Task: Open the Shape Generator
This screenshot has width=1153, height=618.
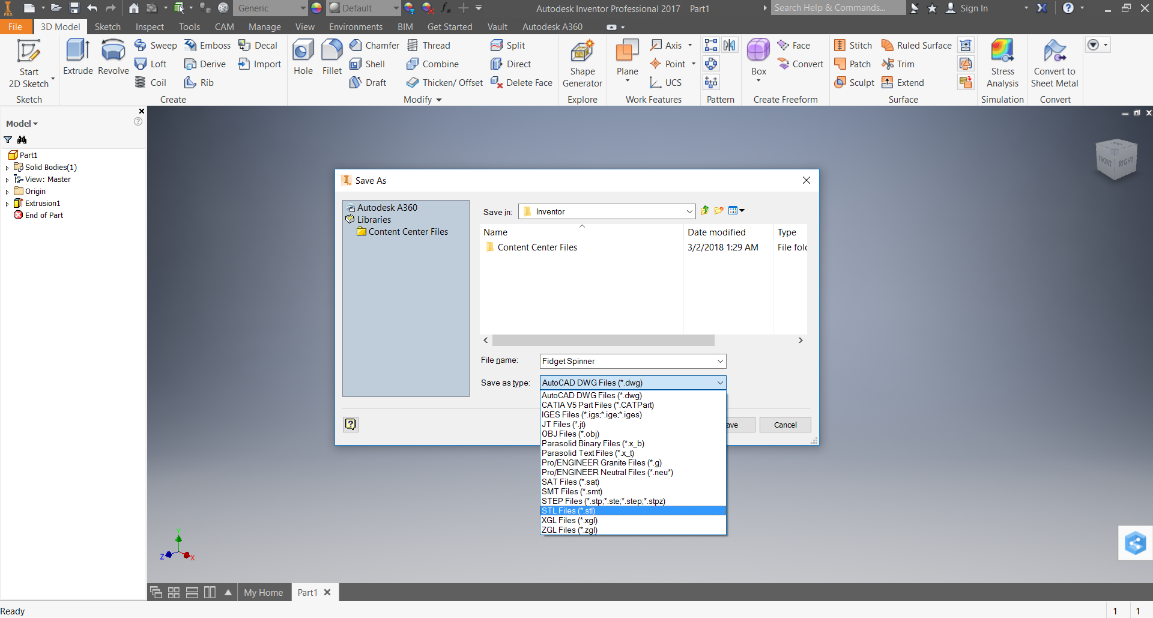Action: point(583,64)
